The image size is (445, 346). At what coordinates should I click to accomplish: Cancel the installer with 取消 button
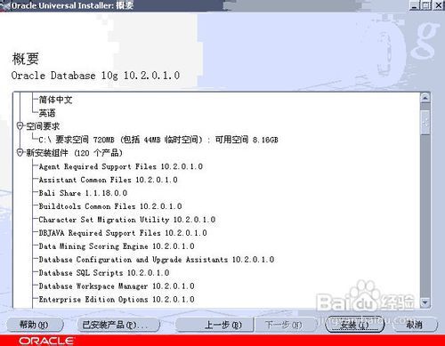click(414, 325)
